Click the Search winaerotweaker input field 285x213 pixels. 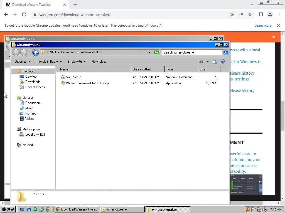(192, 52)
